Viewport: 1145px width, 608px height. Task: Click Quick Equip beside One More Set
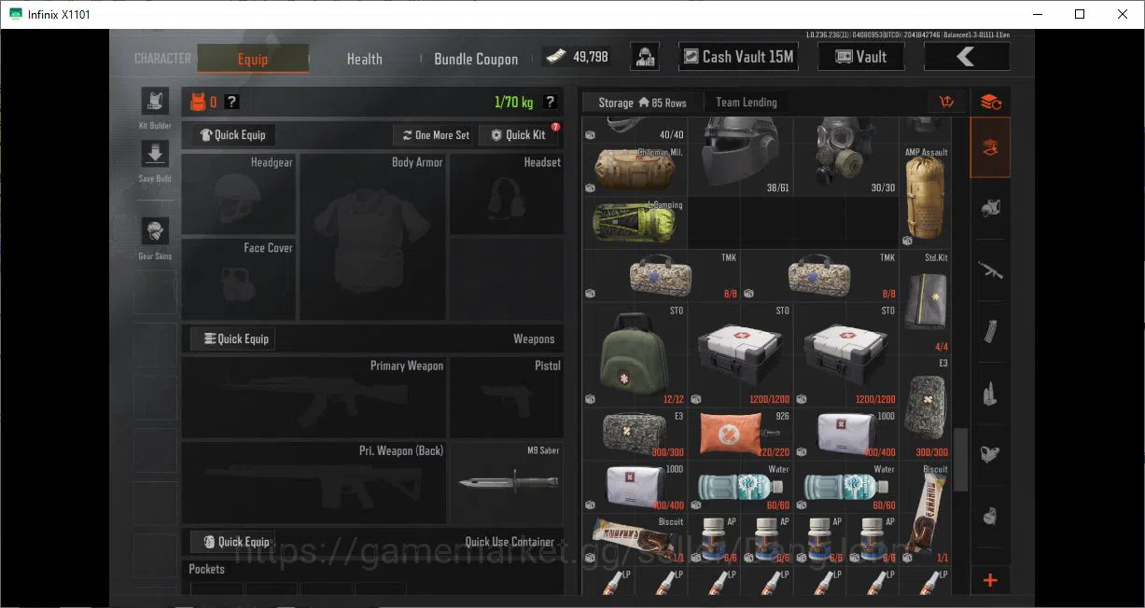click(233, 135)
